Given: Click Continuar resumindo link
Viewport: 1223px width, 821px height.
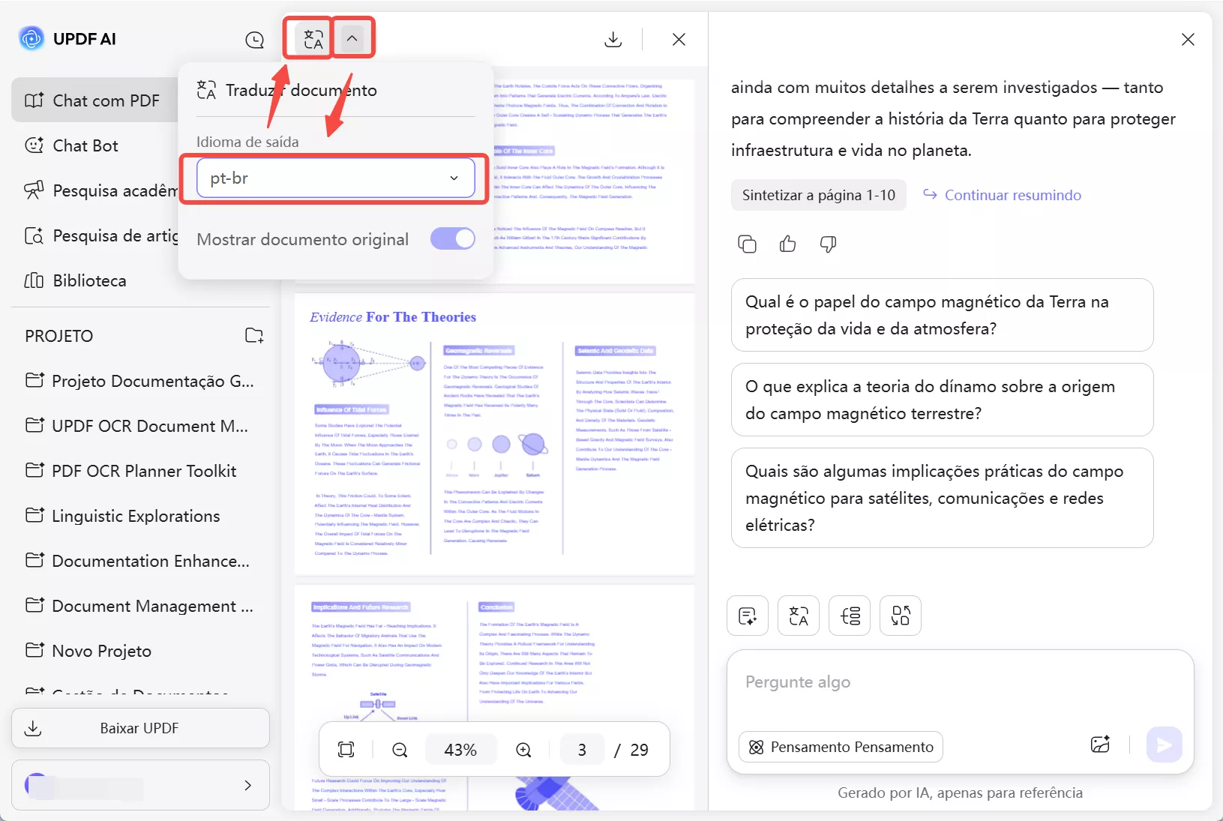Looking at the screenshot, I should (x=1014, y=195).
